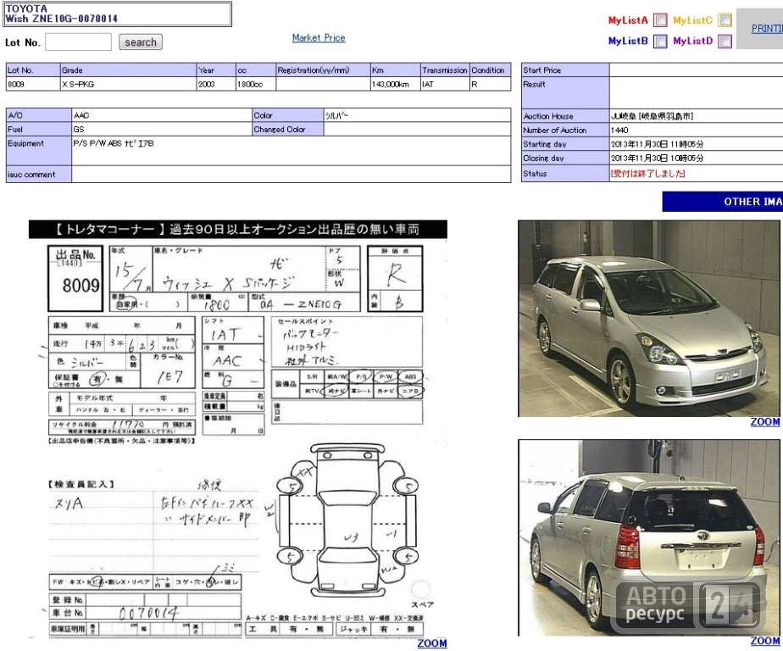This screenshot has width=783, height=651.
Task: Select A/C value AAC
Action: pos(81,115)
